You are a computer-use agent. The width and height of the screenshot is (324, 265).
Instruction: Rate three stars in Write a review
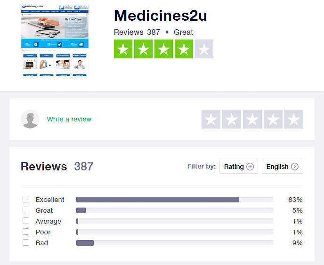(252, 119)
